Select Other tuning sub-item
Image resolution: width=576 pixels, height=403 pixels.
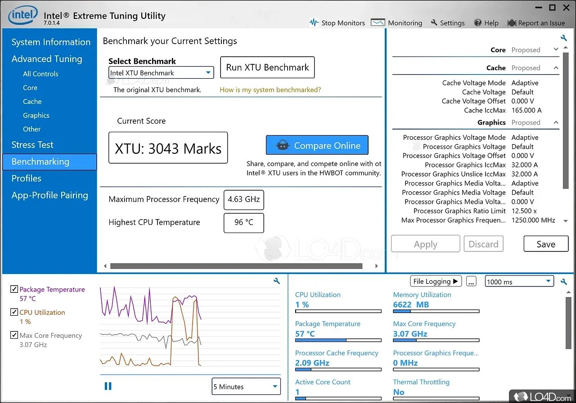coord(31,129)
